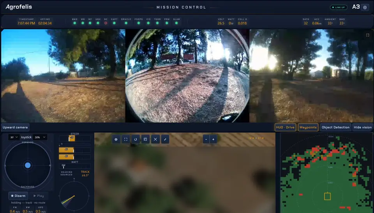This screenshot has height=213, width=374.
Task: Click the UBX status indicator dot
Action: pos(98,23)
